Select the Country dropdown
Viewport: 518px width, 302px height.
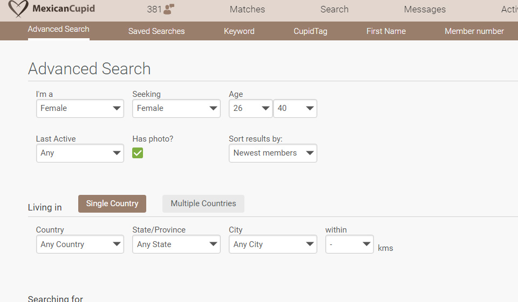(80, 245)
